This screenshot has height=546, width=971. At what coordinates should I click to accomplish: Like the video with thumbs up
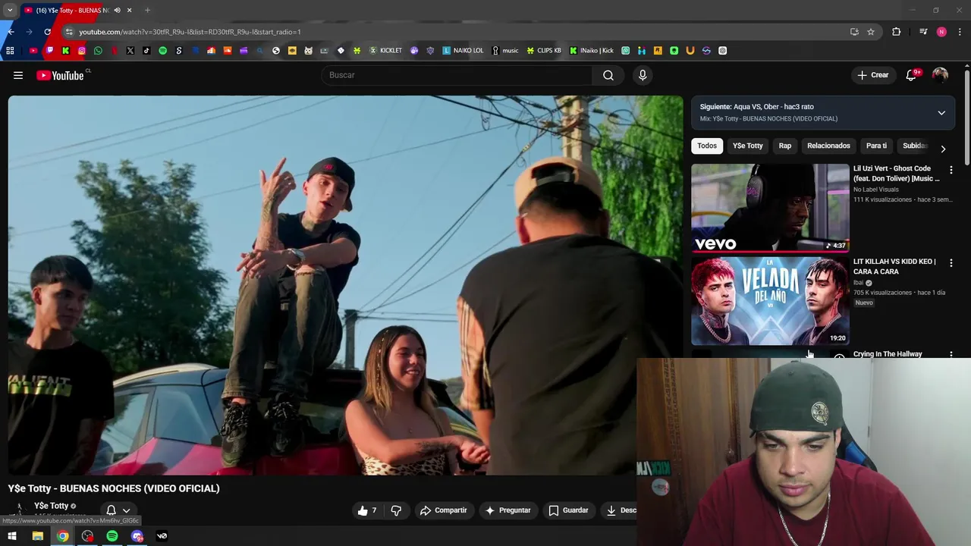click(367, 510)
